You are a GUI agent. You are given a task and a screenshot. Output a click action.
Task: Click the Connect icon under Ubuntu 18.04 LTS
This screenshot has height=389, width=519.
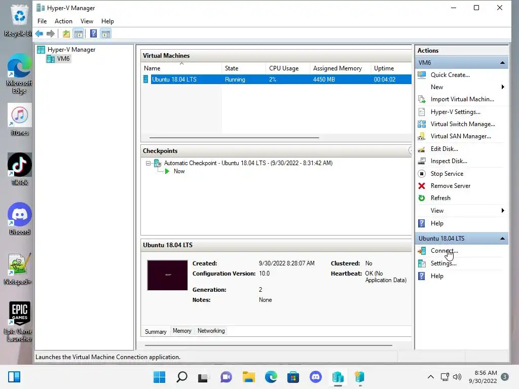(422, 251)
